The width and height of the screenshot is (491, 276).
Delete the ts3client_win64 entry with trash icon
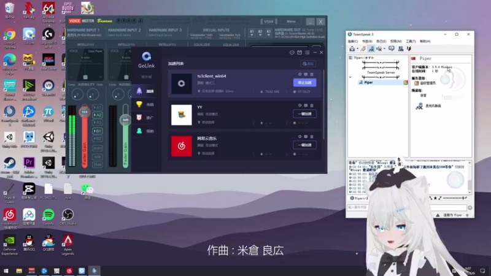coord(312,74)
